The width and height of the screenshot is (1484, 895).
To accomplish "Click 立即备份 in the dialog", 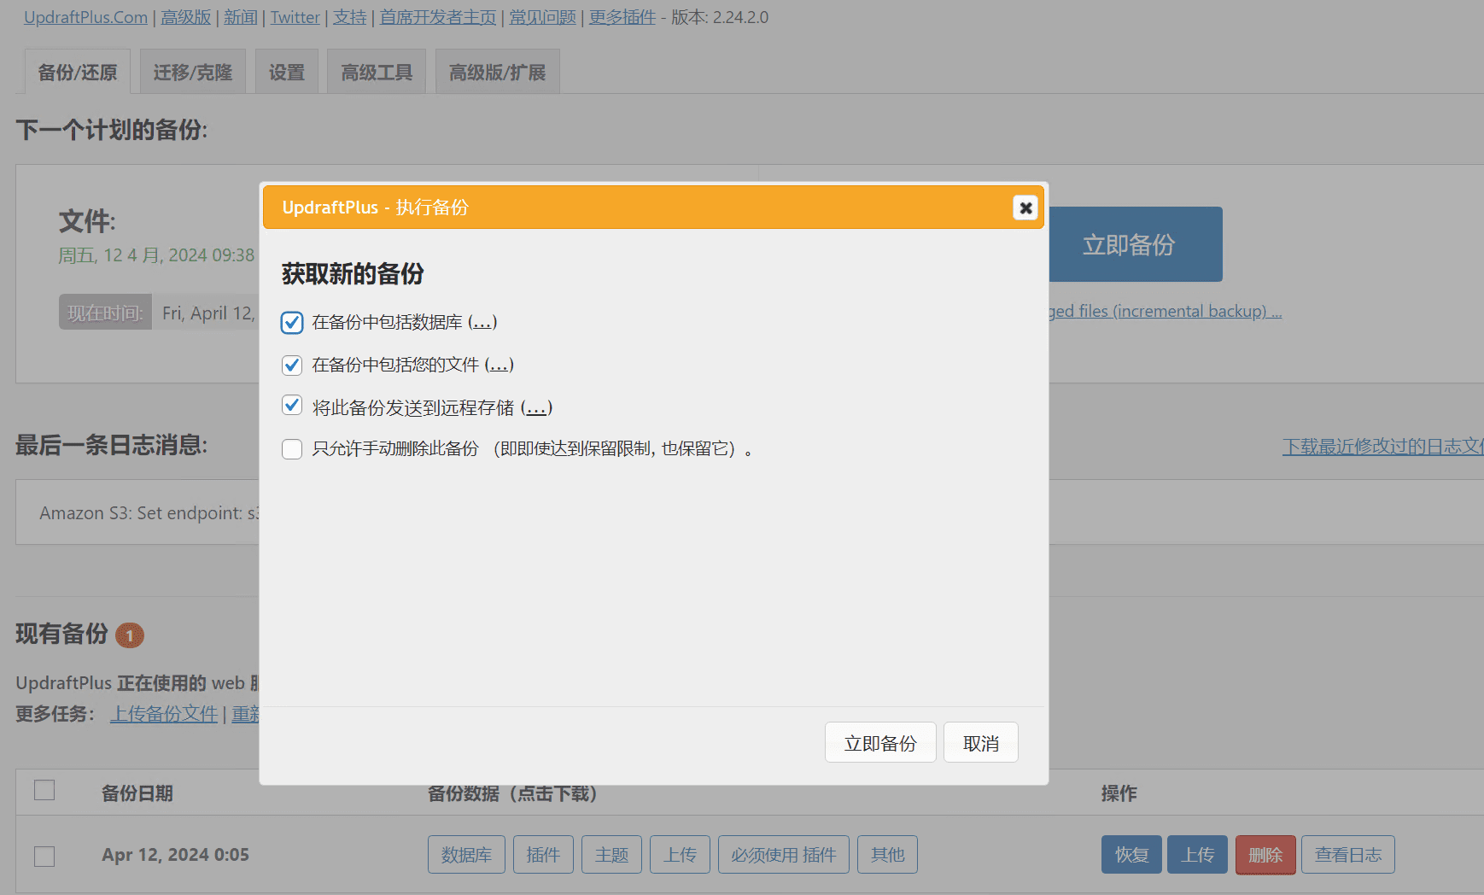I will point(880,742).
